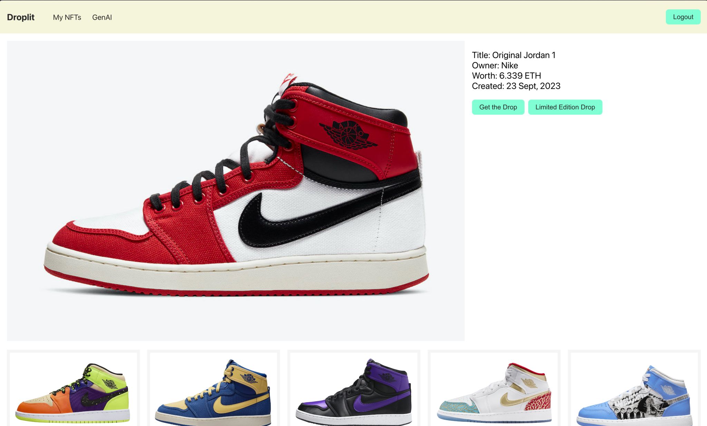This screenshot has height=426, width=707.
Task: Log out using the Logout button
Action: click(x=683, y=17)
